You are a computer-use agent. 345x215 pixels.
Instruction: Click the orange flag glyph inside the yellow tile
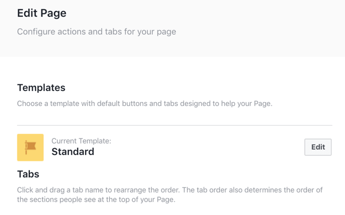[30, 147]
